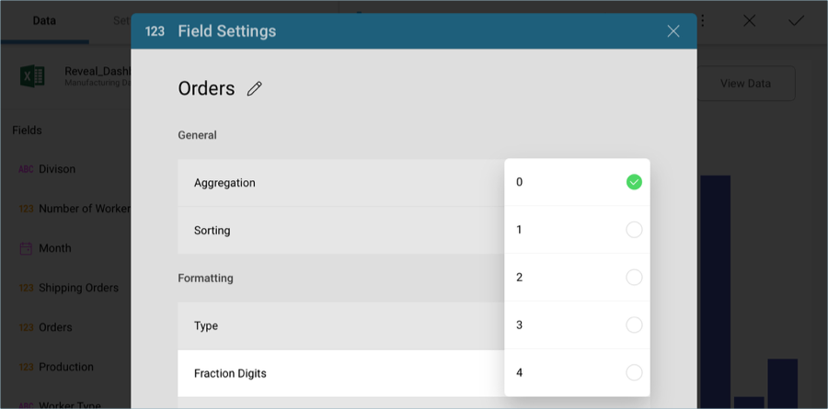
Task: Click the 123 icon beside Shipping Orders
Action: pyautogui.click(x=26, y=288)
